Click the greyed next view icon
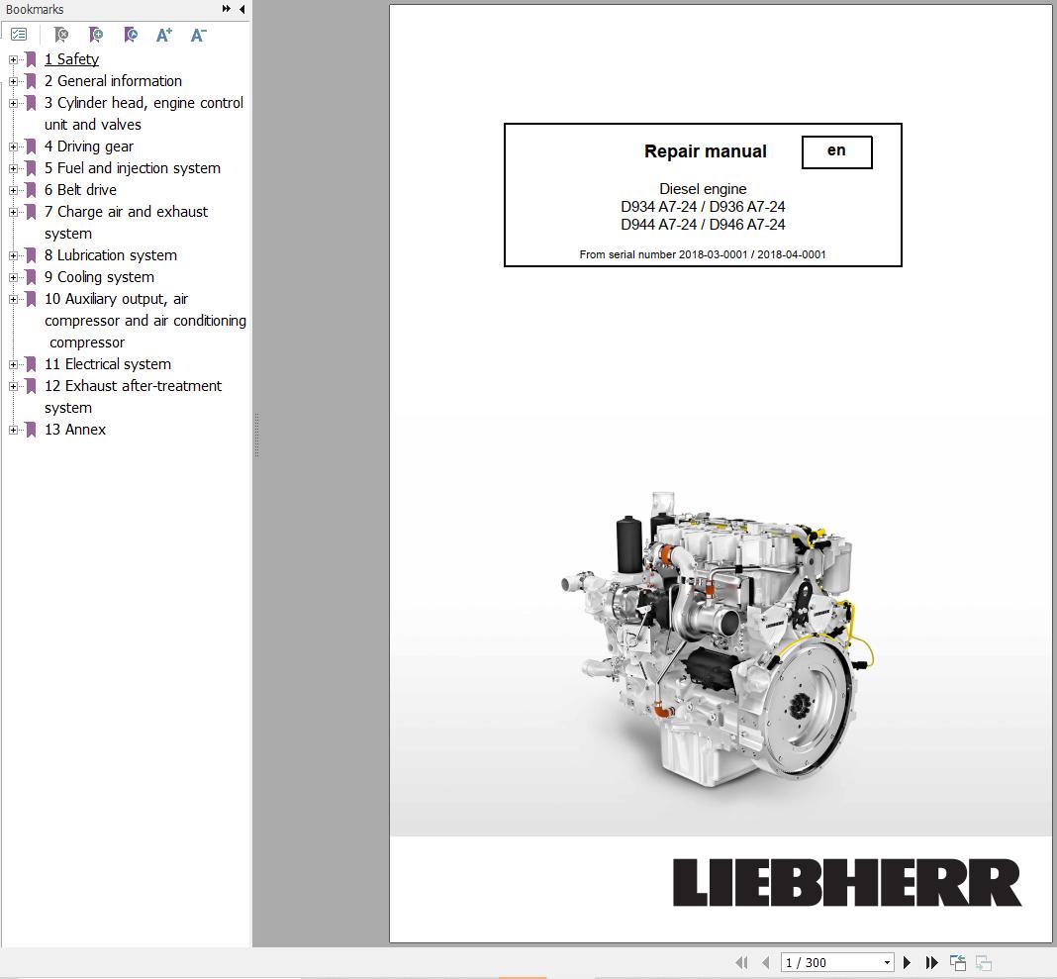 (984, 963)
